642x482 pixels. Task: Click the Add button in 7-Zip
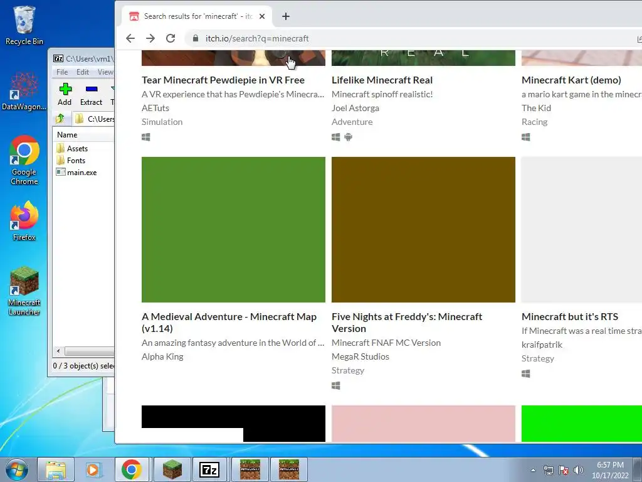pos(65,94)
